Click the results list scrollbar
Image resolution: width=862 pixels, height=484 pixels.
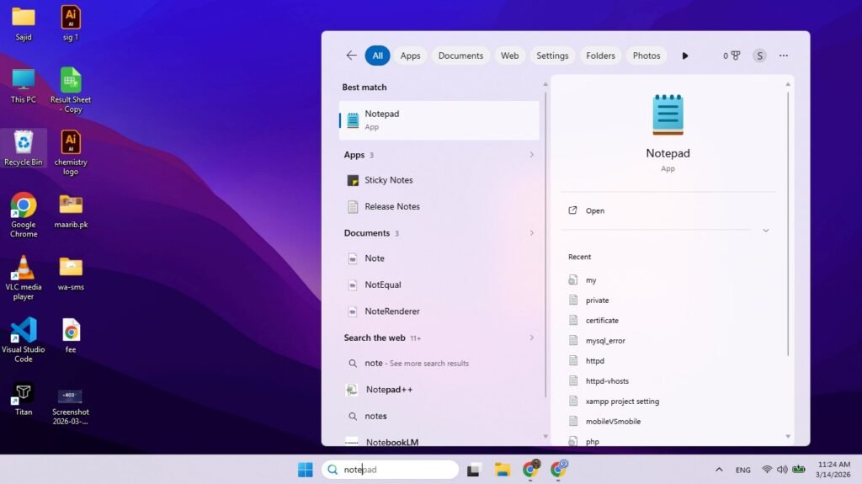click(x=545, y=245)
